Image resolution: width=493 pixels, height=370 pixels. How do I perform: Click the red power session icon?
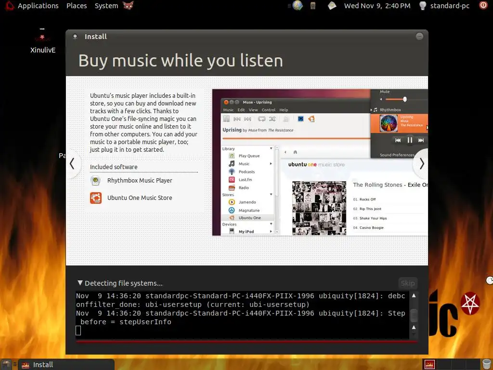[x=483, y=5]
